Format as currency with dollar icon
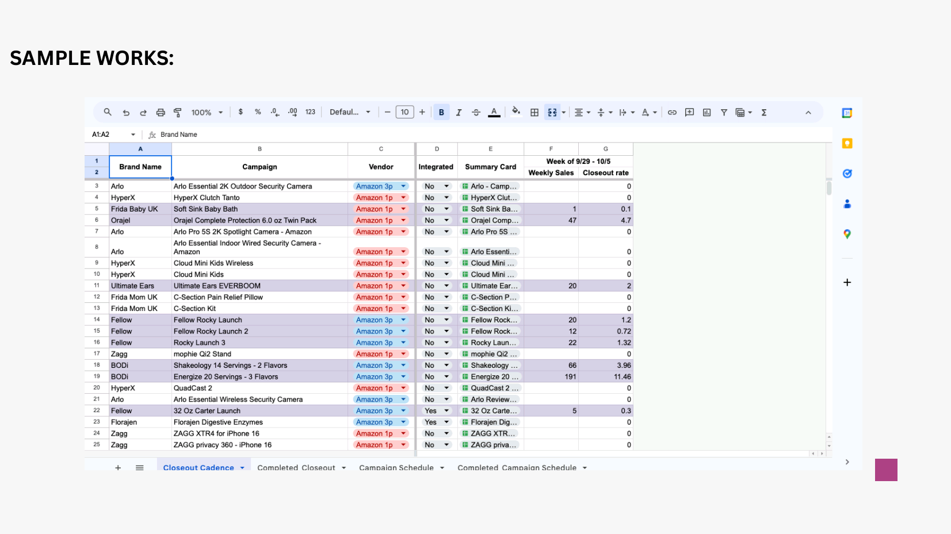This screenshot has height=534, width=951. (240, 112)
